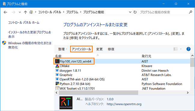Click the CMake triangle icon

[x=57, y=66]
